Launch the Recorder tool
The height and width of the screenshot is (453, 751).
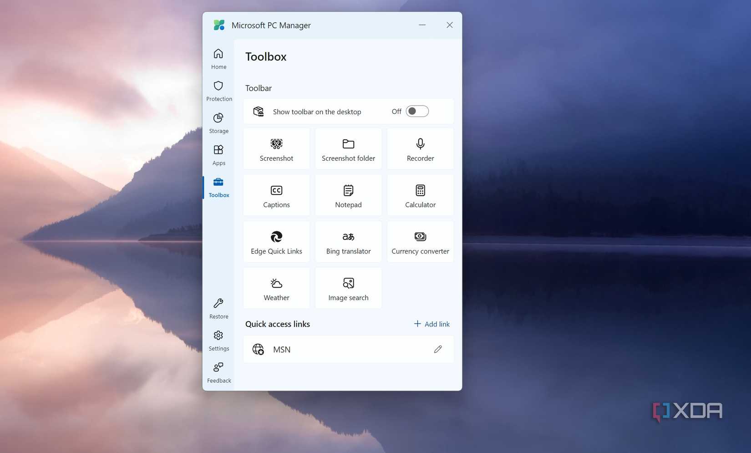tap(420, 148)
